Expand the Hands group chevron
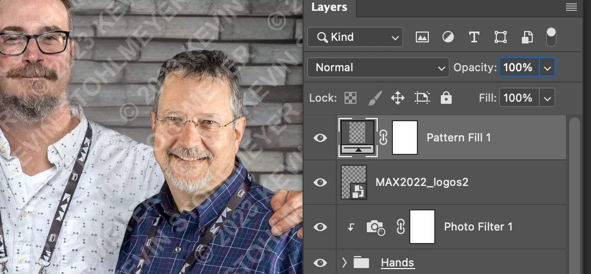 point(344,263)
